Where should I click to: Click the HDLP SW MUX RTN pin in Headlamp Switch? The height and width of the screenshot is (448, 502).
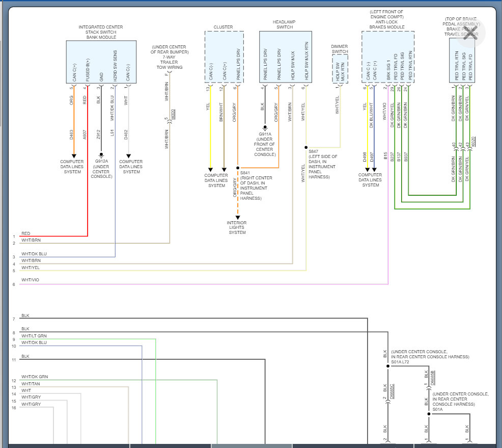(306, 61)
